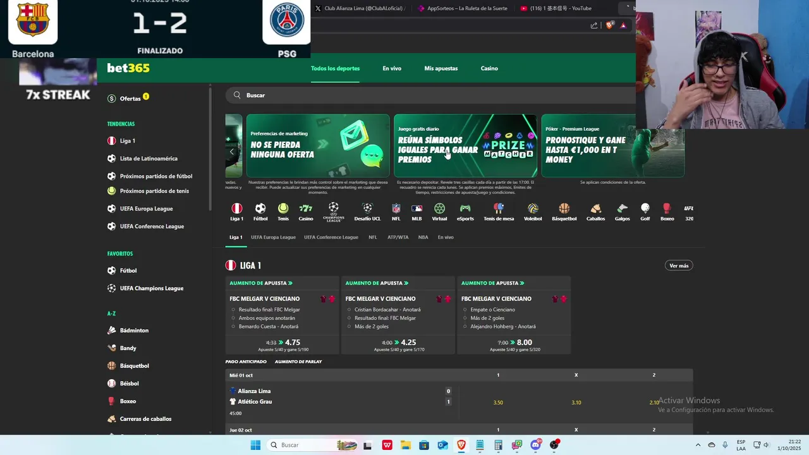Select NBA sub-tab
The height and width of the screenshot is (455, 809).
click(x=423, y=238)
